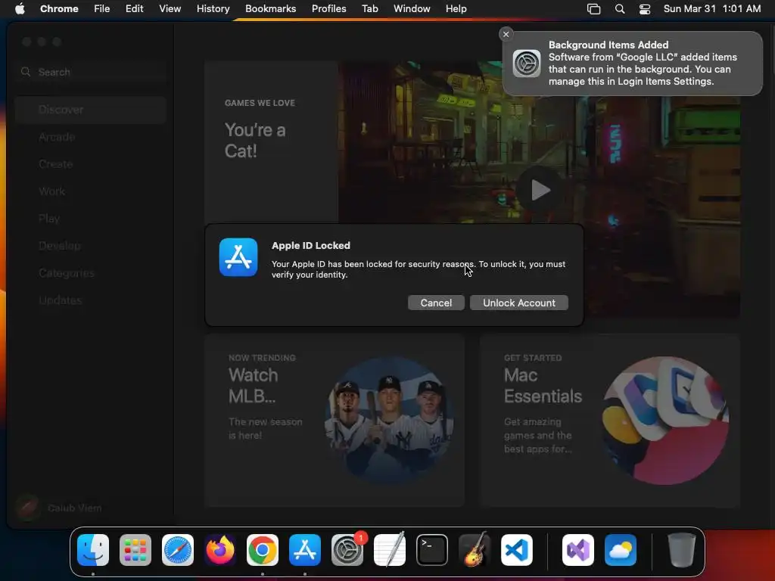The width and height of the screenshot is (775, 581).
Task: Open the Window menu
Action: click(x=412, y=9)
